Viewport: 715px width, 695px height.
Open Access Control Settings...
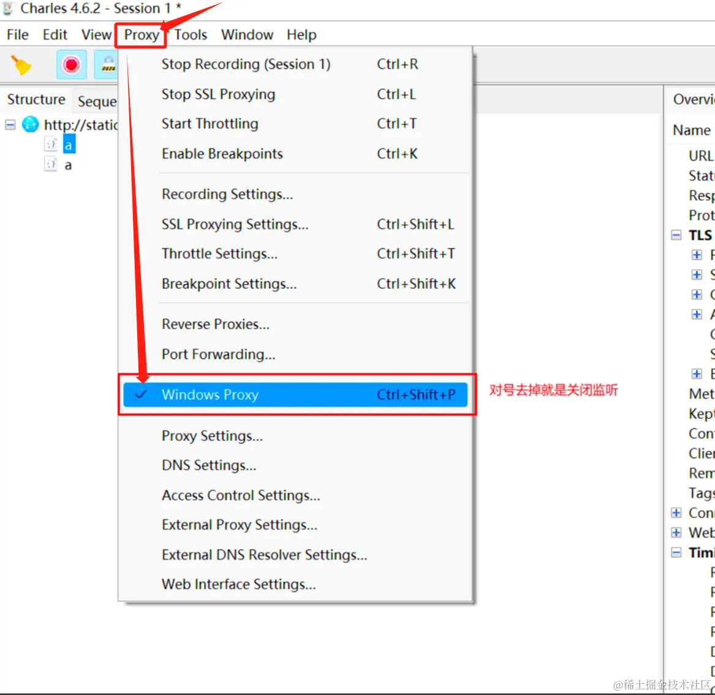click(x=295, y=495)
